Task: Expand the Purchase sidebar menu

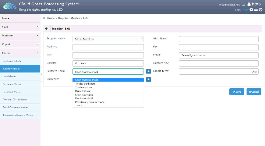Action: pyautogui.click(x=20, y=36)
